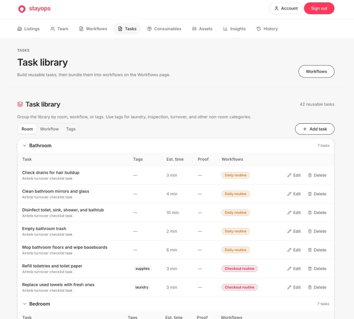This screenshot has height=319, width=354.
Task: Click the Insights bar chart icon
Action: (x=225, y=29)
